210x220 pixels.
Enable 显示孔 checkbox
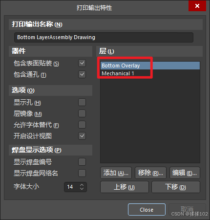(x=82, y=102)
